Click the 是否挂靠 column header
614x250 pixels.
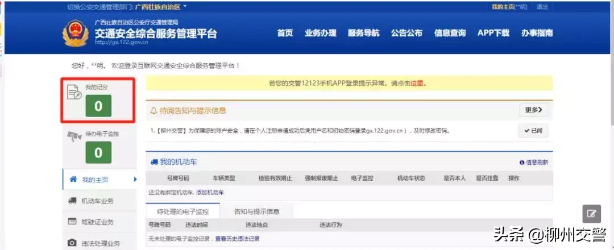(x=487, y=178)
